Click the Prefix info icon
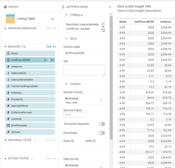The image size is (175, 168). point(72,141)
